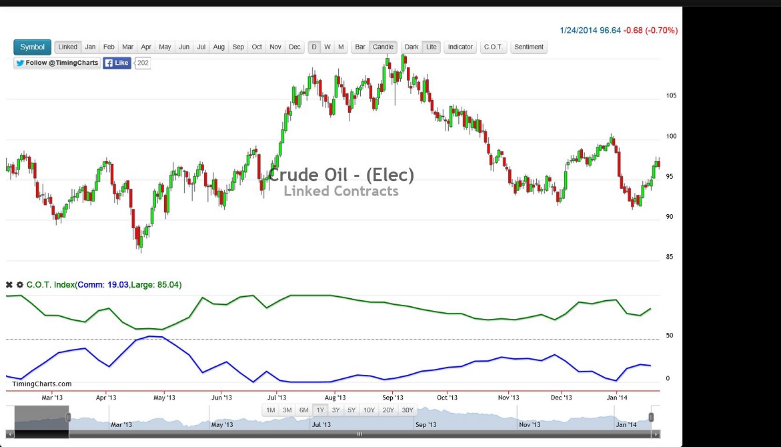
Task: Click the Candle chart style option
Action: coord(383,47)
